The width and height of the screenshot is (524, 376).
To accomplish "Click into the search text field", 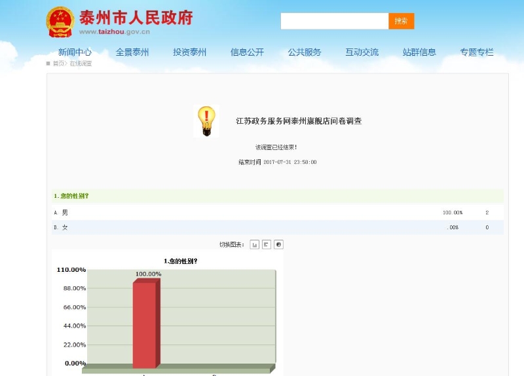I will 334,21.
